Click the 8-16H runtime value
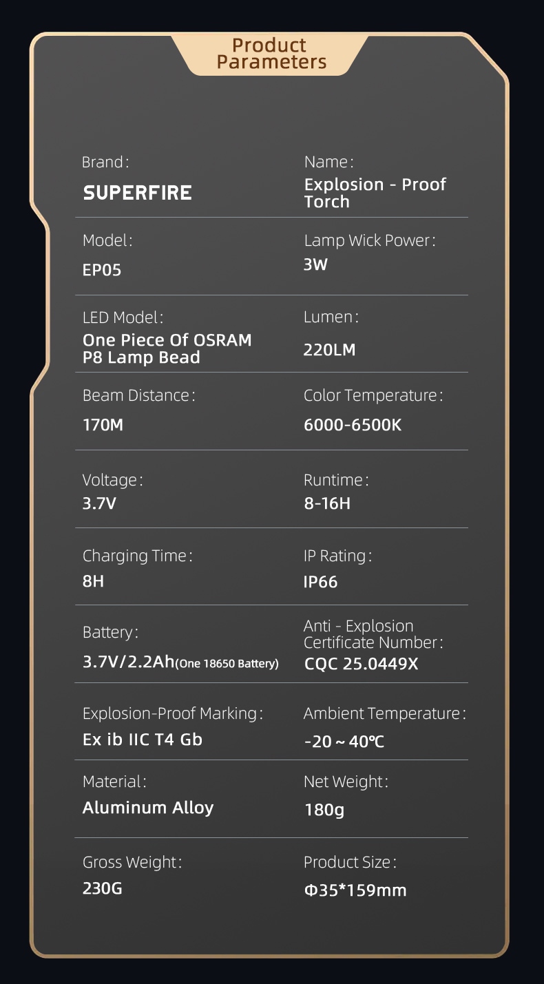The height and width of the screenshot is (984, 544). (327, 503)
